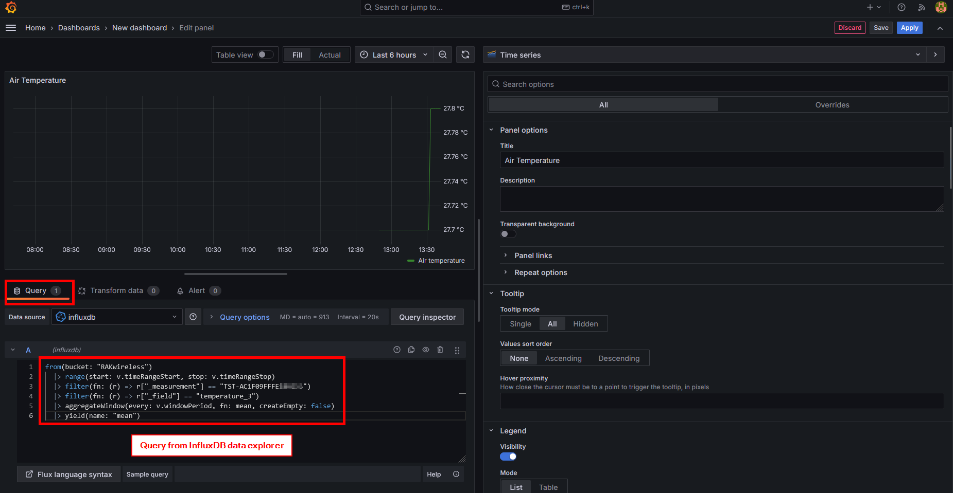The image size is (953, 493).
Task: Expand Repeat options
Action: [541, 272]
